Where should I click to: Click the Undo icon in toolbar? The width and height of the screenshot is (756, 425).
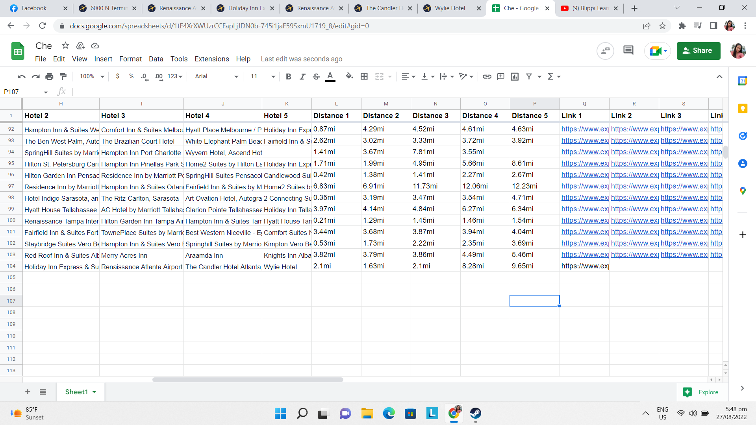21,76
